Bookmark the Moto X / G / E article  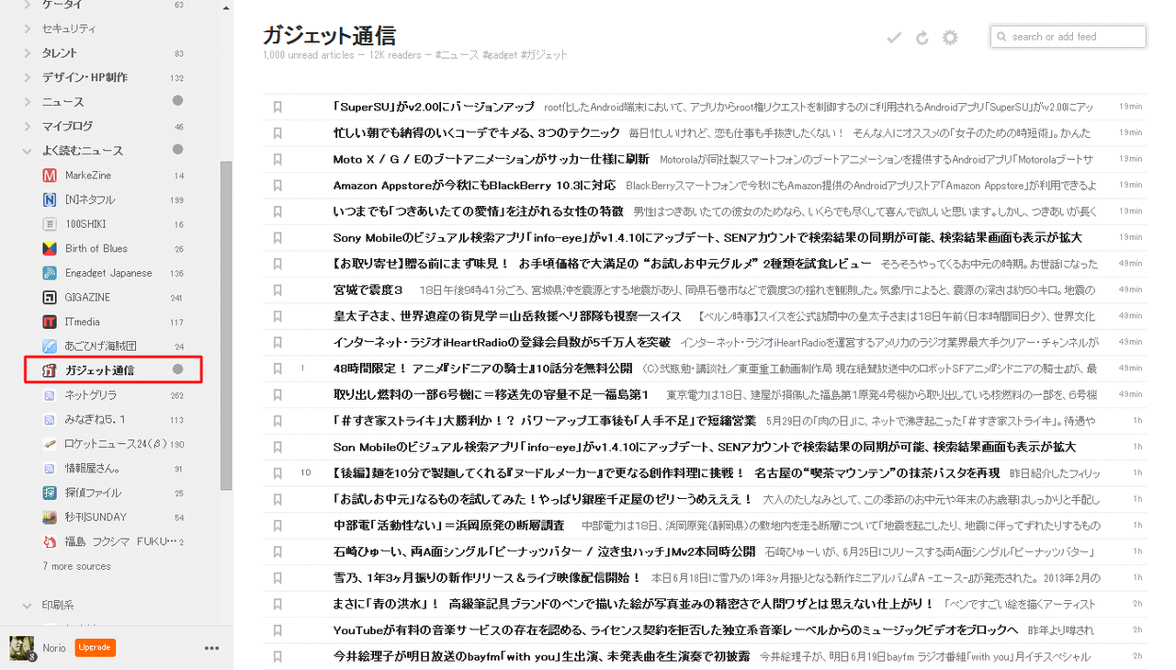click(277, 159)
